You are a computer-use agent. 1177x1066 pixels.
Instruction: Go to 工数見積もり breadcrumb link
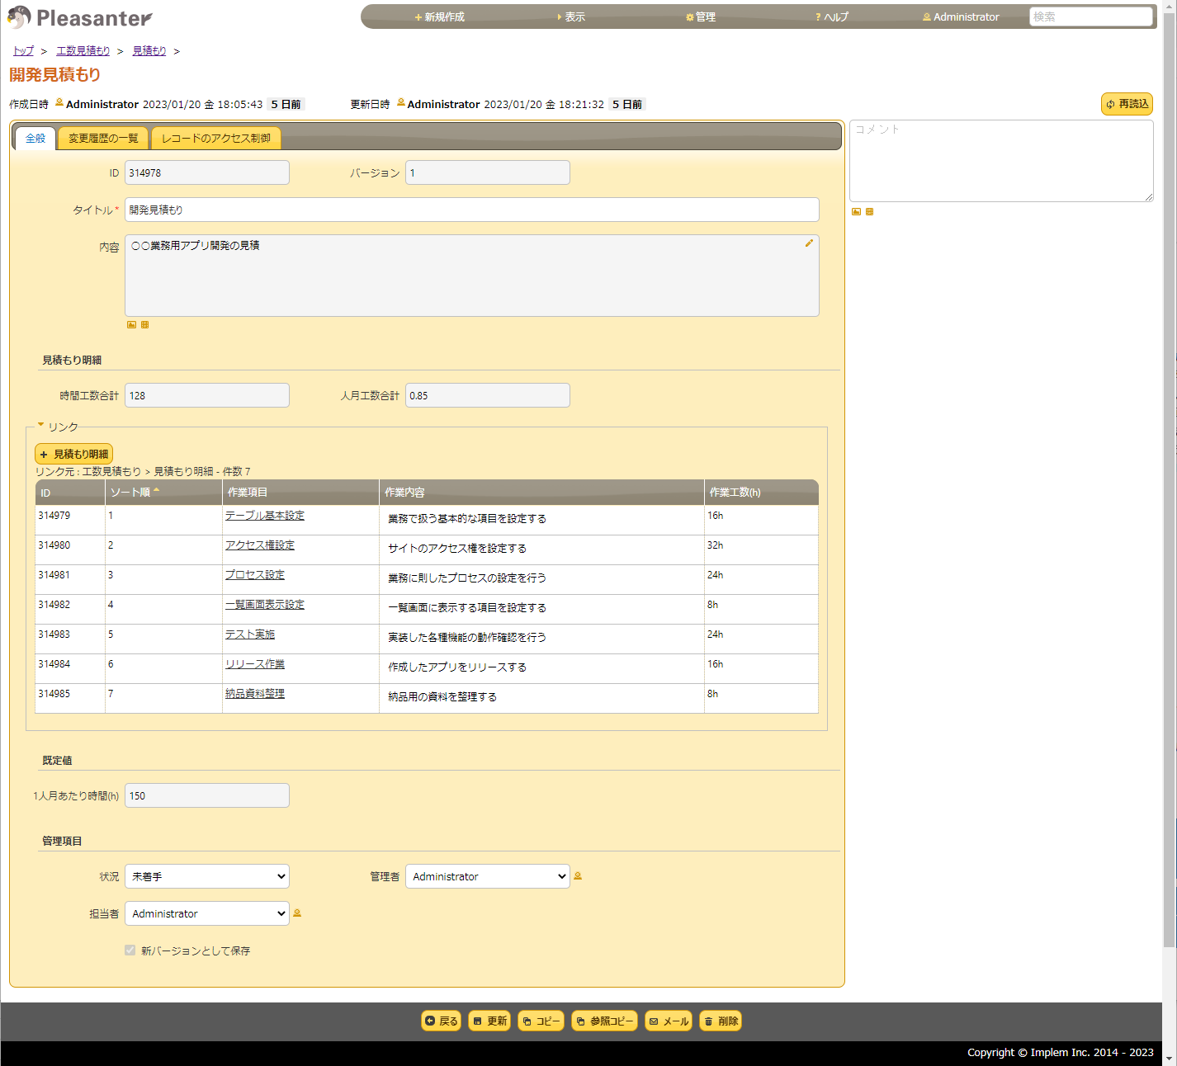(83, 50)
